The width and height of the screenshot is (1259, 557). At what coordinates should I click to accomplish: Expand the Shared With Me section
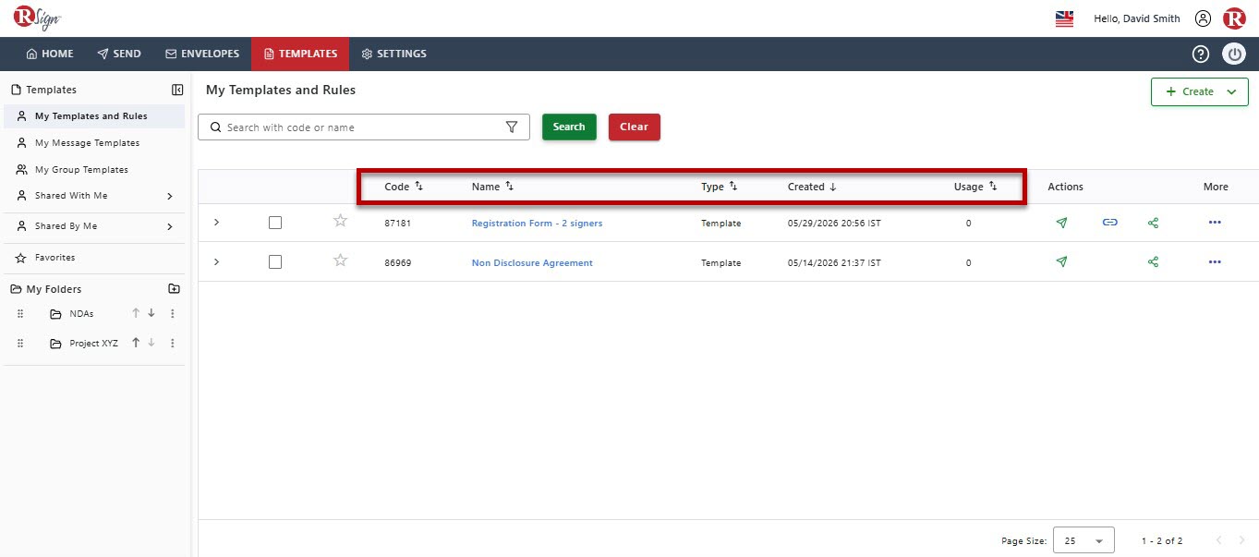(170, 196)
